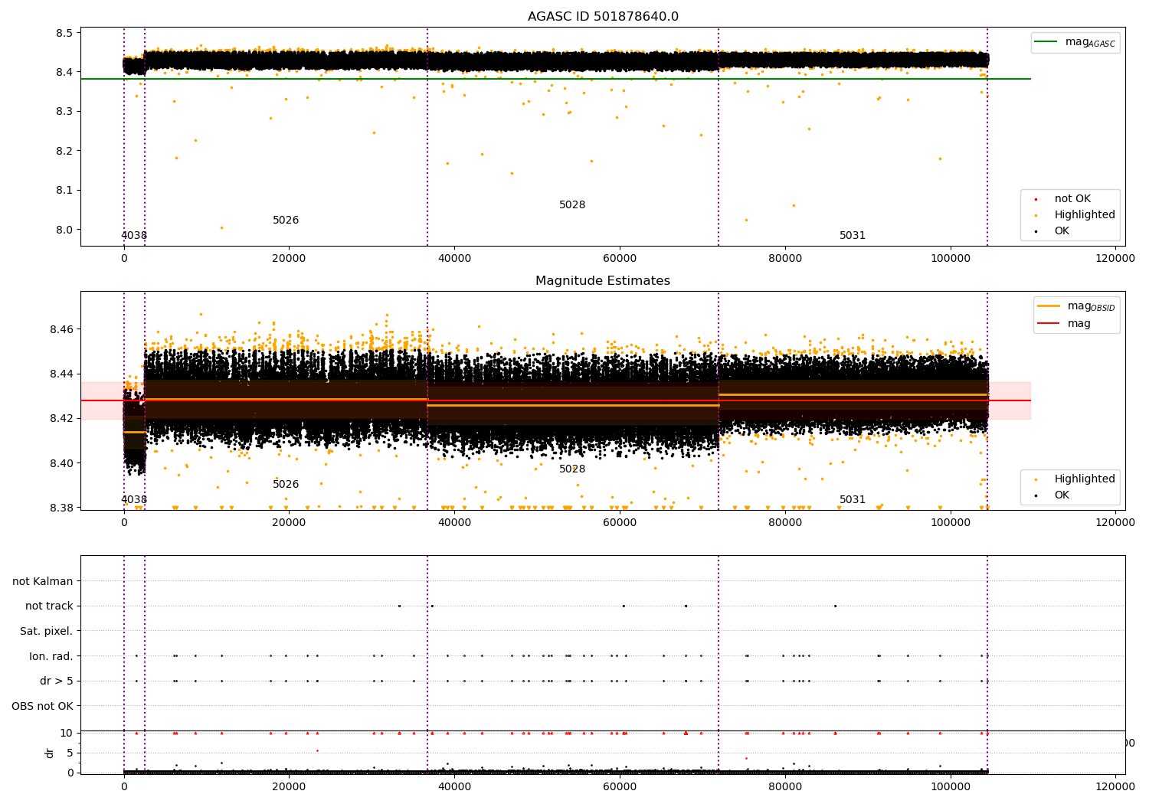Click the 'not Kalman' row label
Screen dimensions: 1149x804
pyautogui.click(x=43, y=581)
